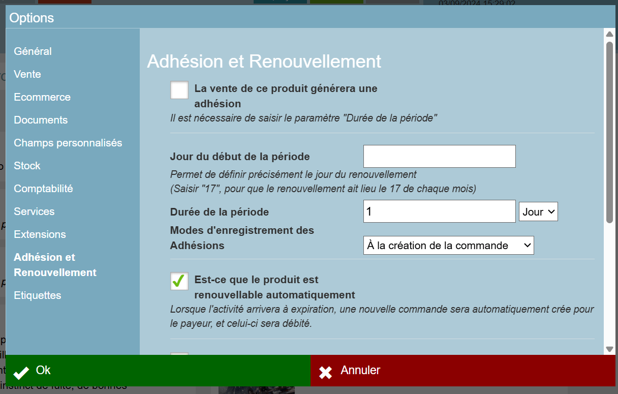Confirm with the green Ok button
The width and height of the screenshot is (618, 394).
(x=158, y=371)
